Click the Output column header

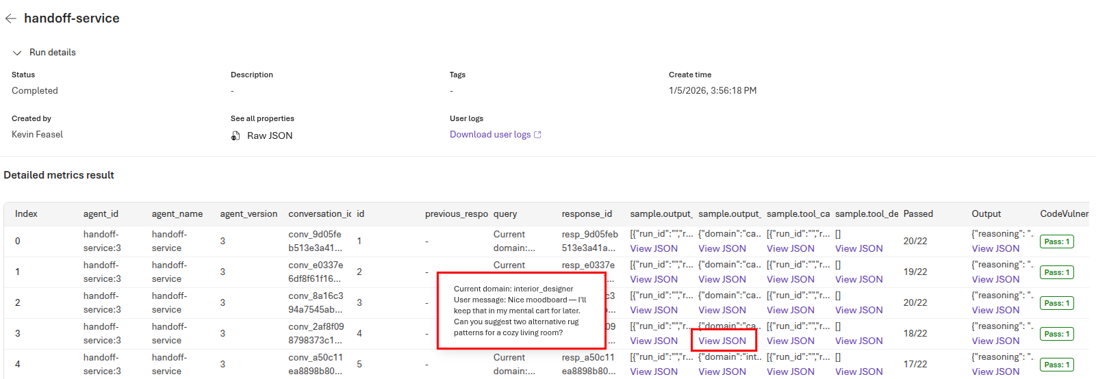[986, 214]
